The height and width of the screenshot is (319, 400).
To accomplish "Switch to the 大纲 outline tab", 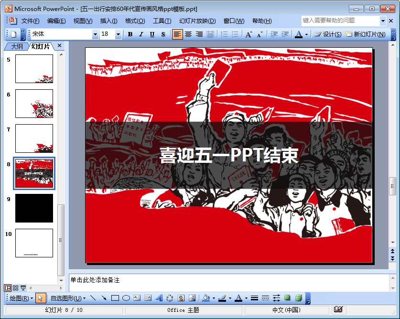I will (x=17, y=46).
